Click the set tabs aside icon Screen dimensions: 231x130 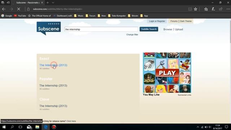coord(8,3)
